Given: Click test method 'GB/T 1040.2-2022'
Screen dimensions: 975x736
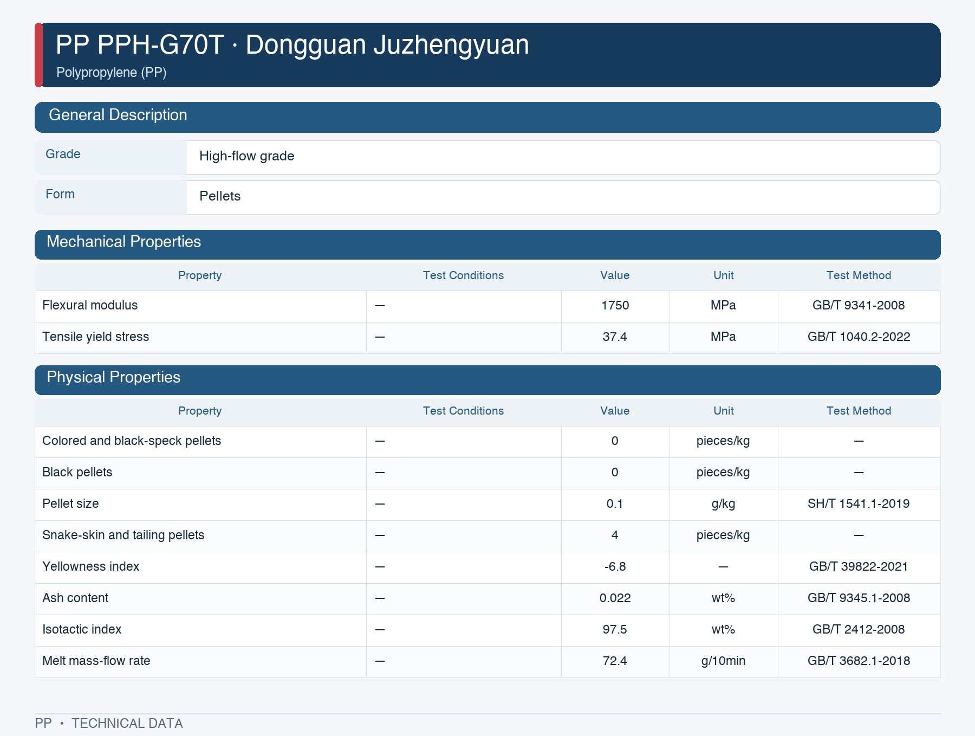Looking at the screenshot, I should tap(859, 337).
